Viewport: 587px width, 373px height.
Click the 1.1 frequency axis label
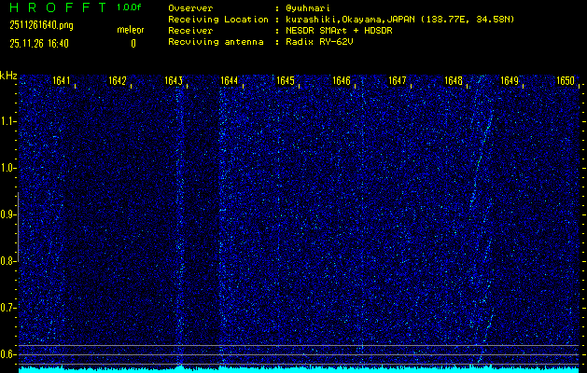pyautogui.click(x=7, y=121)
